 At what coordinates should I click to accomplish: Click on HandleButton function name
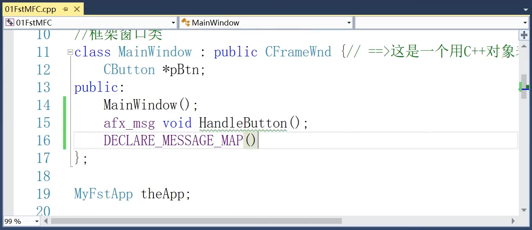coord(243,123)
